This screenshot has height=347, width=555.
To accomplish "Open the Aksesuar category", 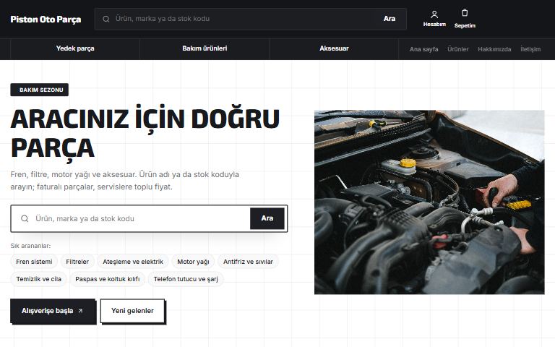I will tap(334, 48).
